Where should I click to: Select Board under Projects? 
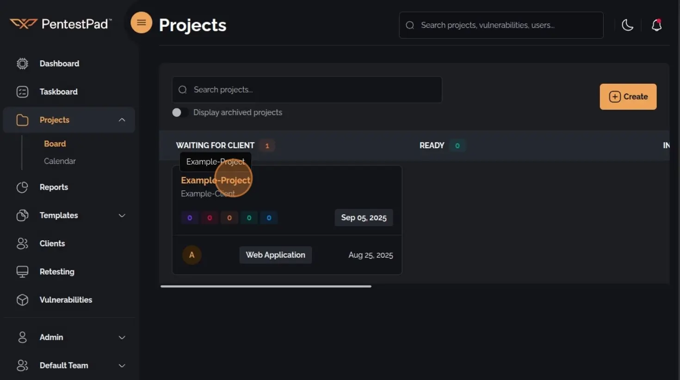point(55,143)
